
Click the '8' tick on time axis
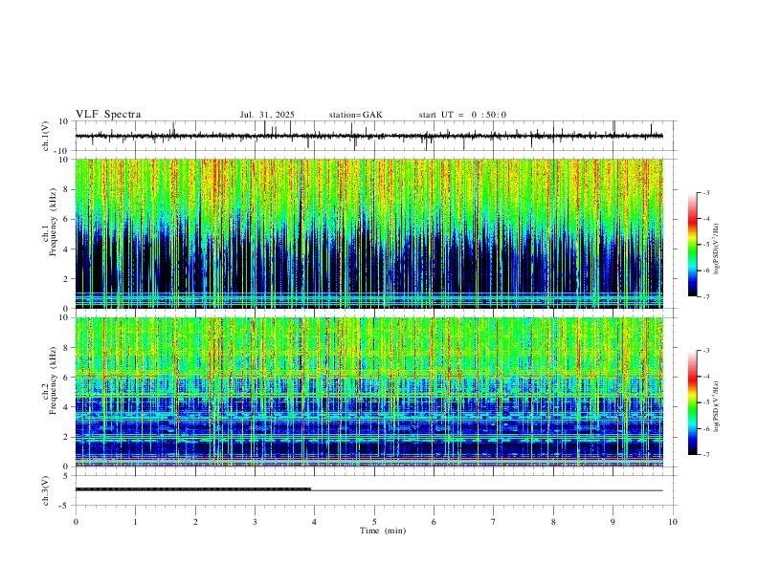click(x=553, y=522)
